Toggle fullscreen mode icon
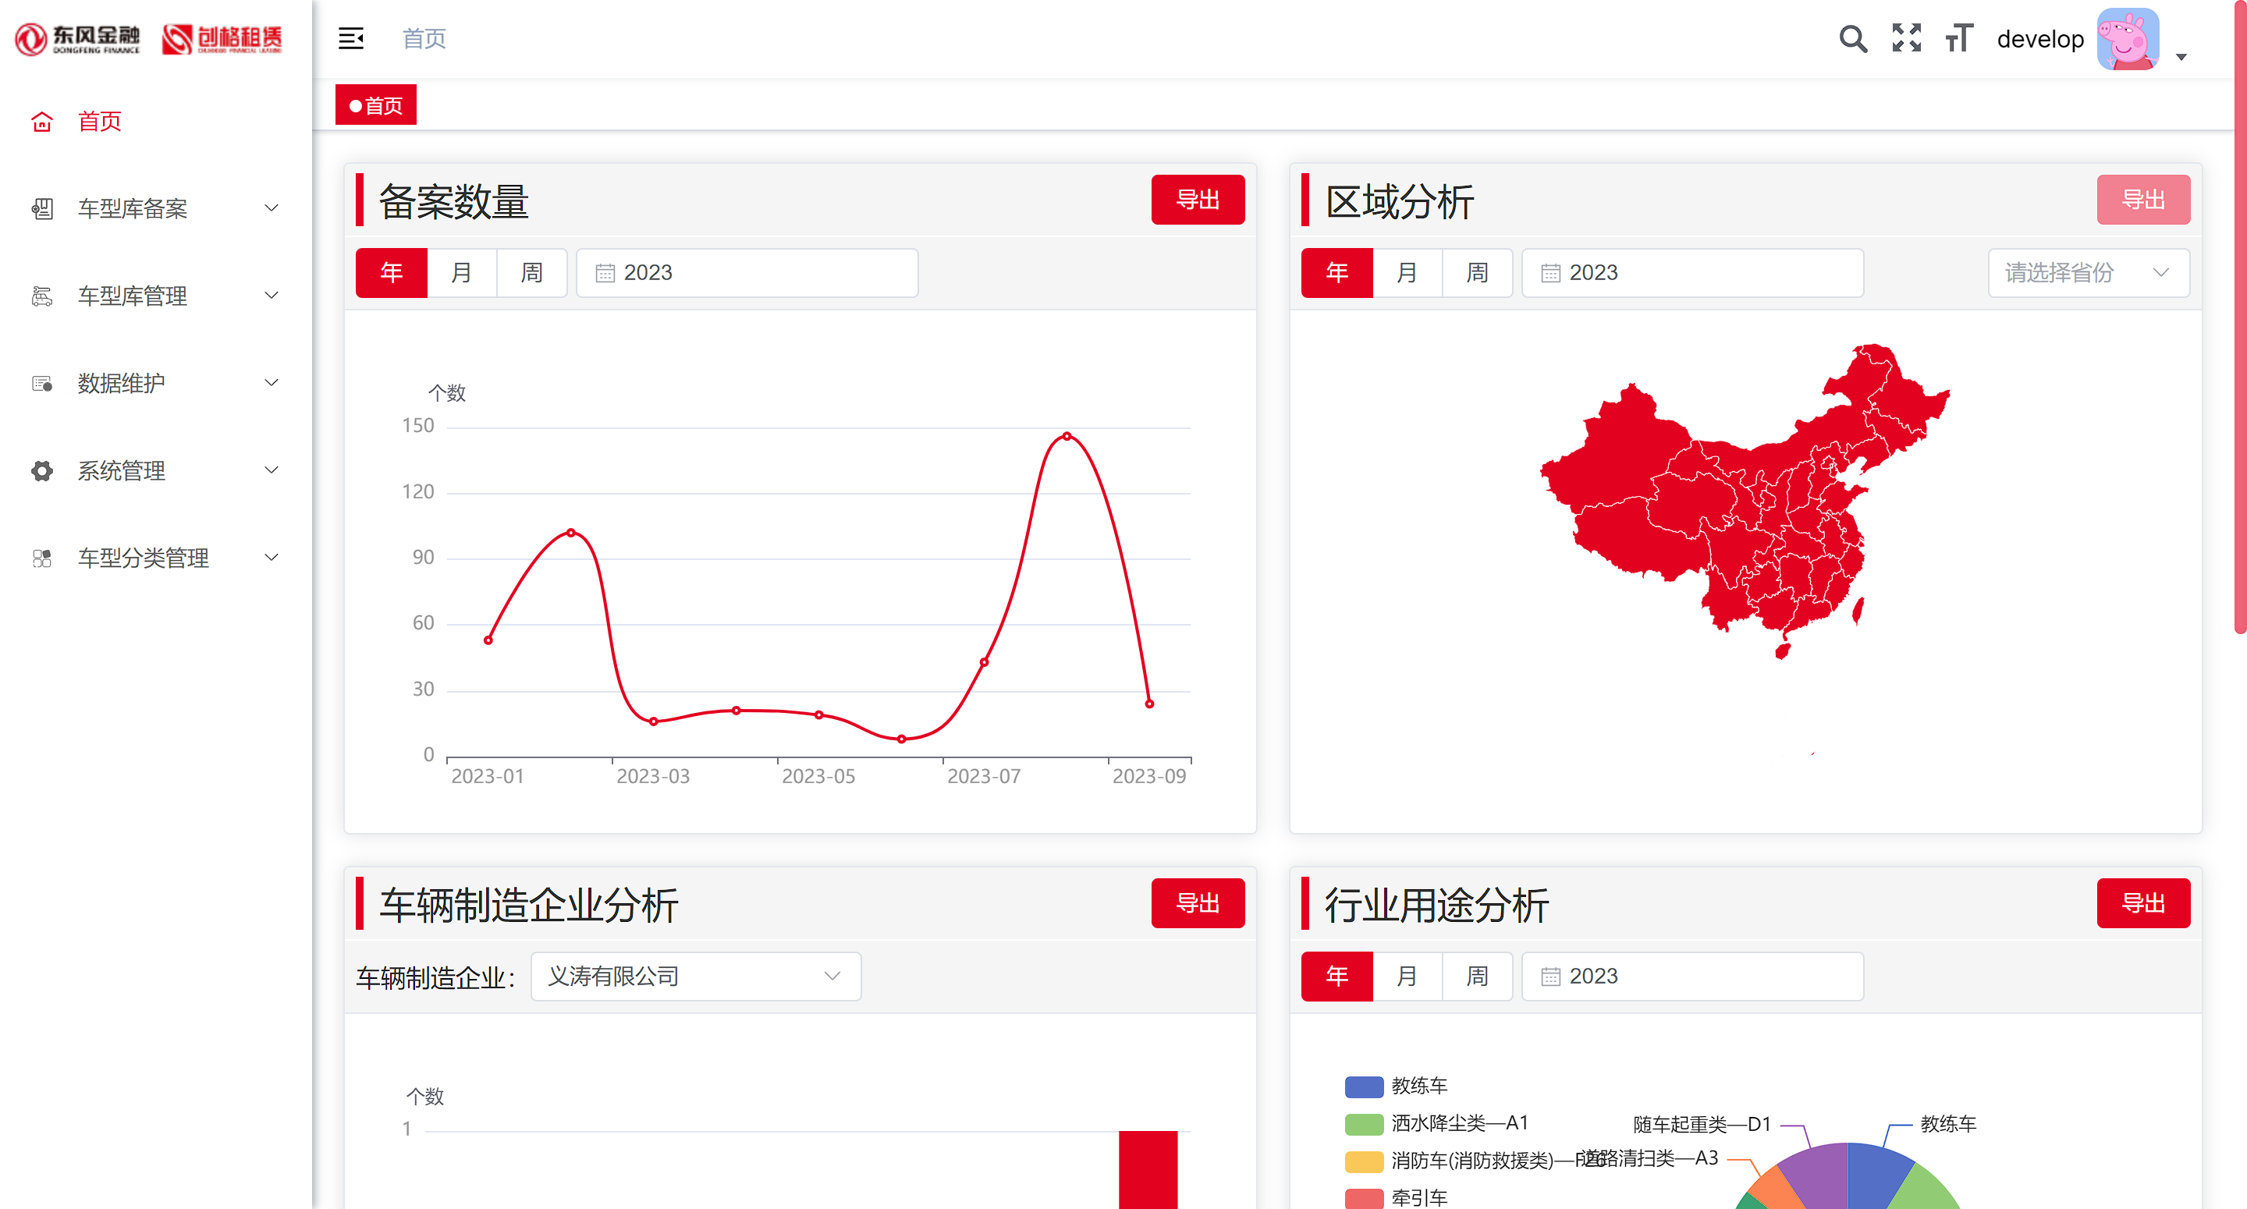 click(x=1907, y=38)
